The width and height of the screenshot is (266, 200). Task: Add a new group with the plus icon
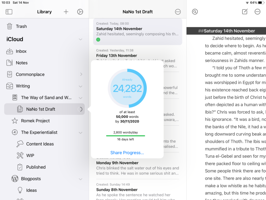[66, 12]
